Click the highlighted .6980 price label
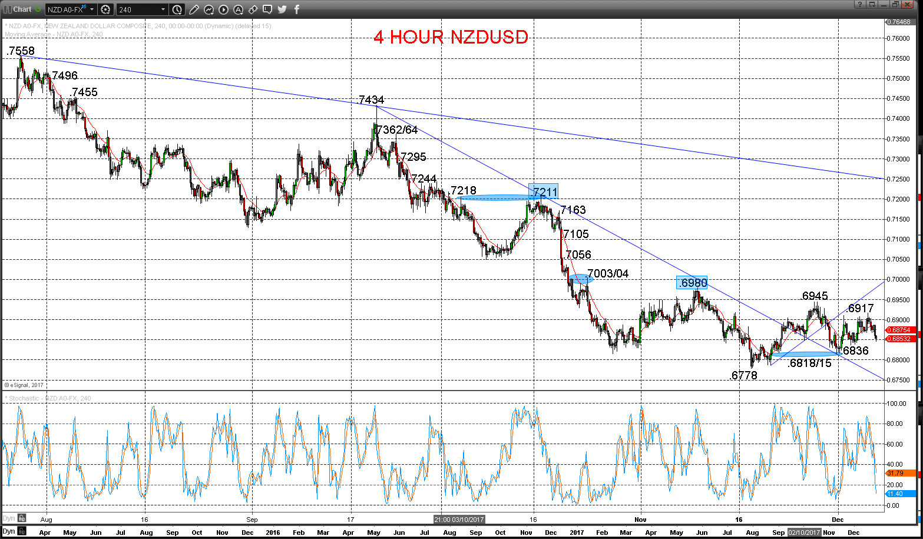The image size is (923, 539). [692, 283]
